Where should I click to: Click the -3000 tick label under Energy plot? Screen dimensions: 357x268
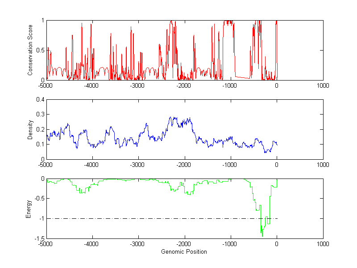(137, 244)
